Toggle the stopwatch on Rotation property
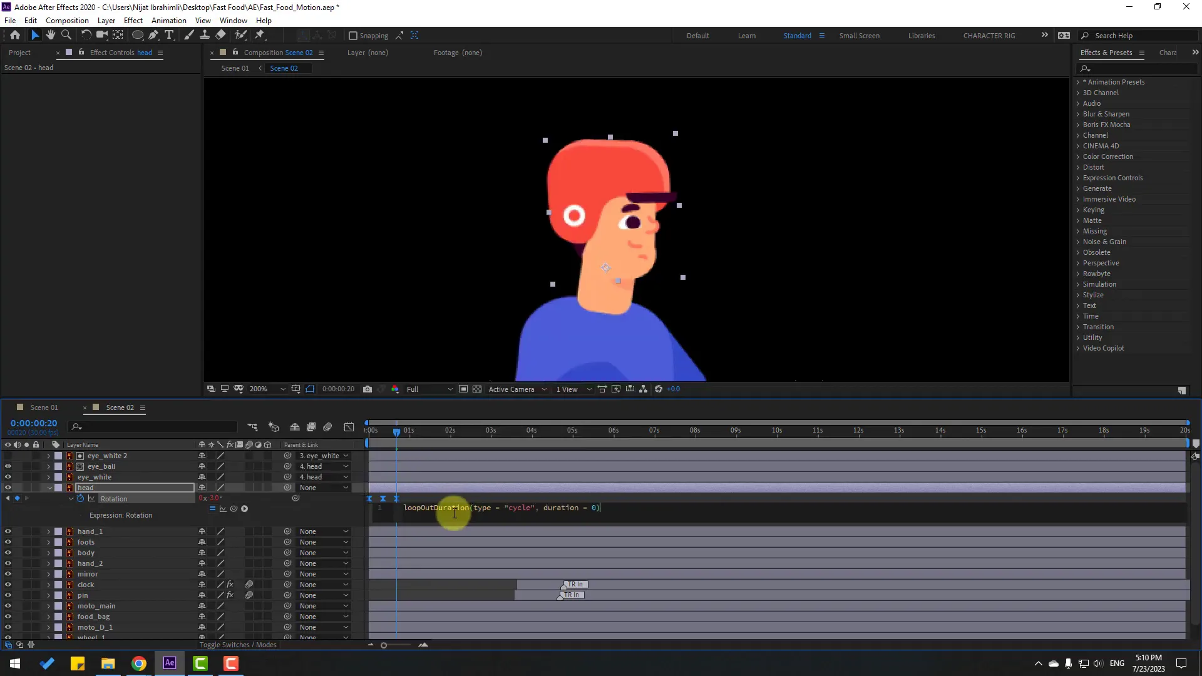1202x676 pixels. pos(80,498)
